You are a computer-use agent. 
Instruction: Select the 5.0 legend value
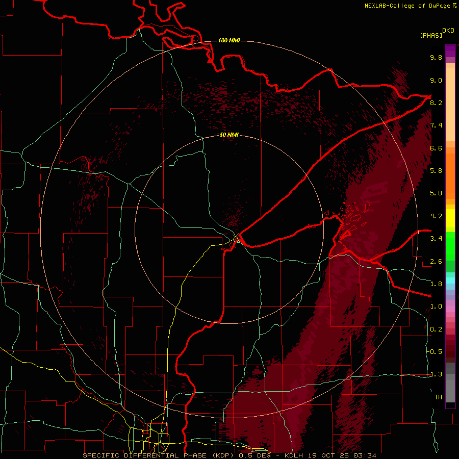pyautogui.click(x=436, y=193)
